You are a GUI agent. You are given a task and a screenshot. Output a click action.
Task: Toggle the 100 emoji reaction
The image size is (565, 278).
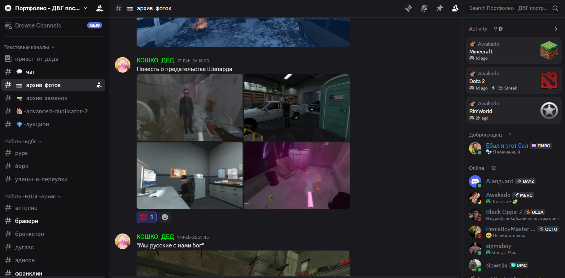147,217
